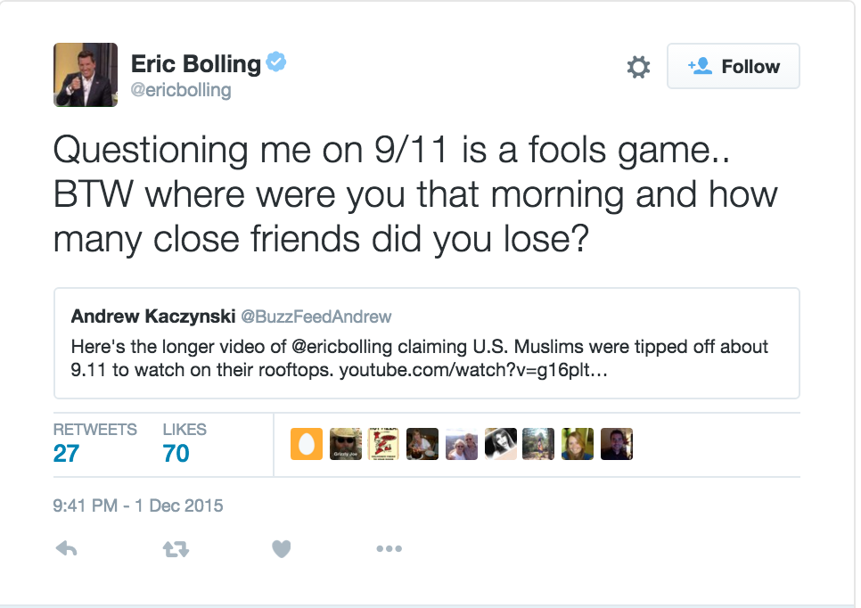Viewport: 861px width, 608px height.
Task: Click the Eric Bolling display name
Action: click(x=195, y=63)
